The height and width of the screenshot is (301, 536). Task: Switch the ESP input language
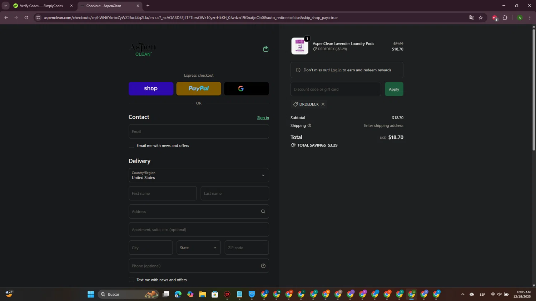click(x=482, y=294)
